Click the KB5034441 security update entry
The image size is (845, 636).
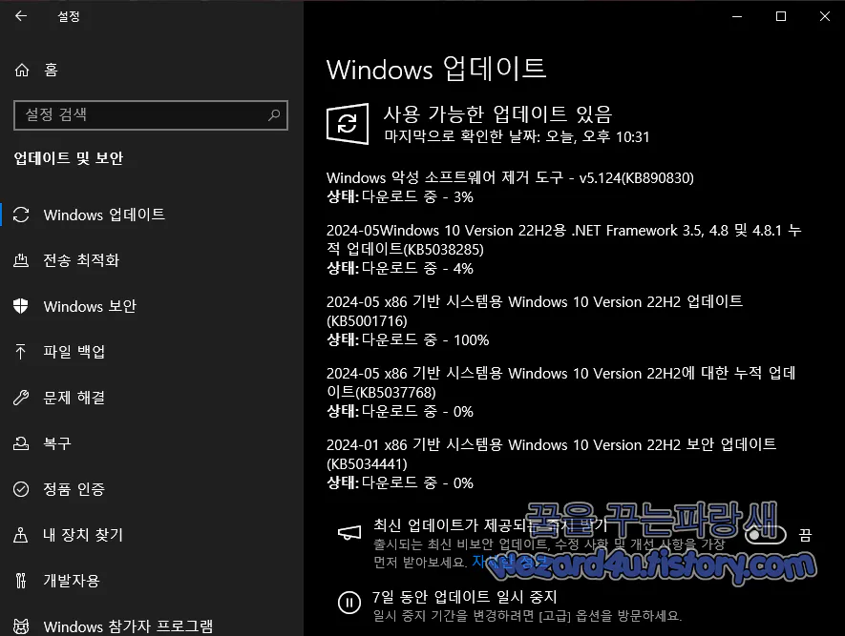[551, 454]
